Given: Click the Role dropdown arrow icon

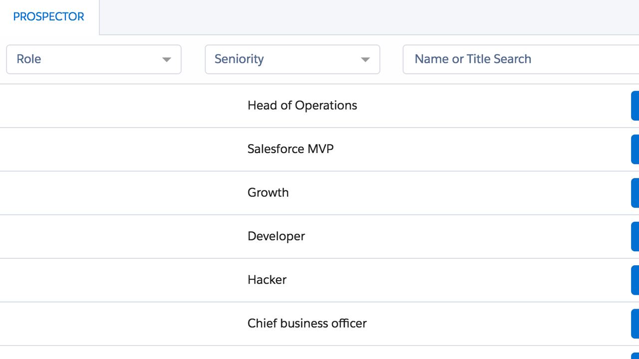Looking at the screenshot, I should [167, 60].
